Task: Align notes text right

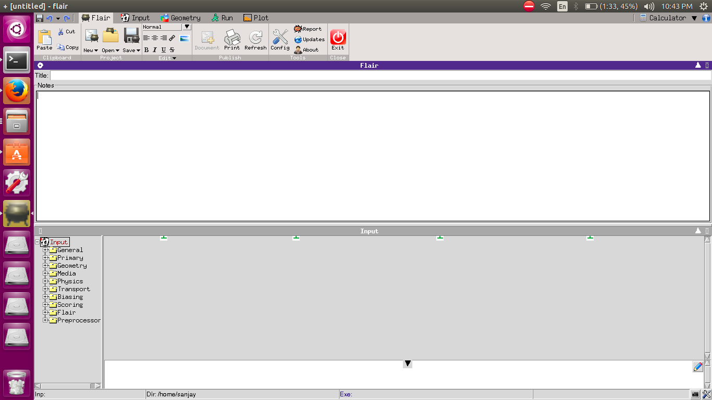Action: pos(164,38)
